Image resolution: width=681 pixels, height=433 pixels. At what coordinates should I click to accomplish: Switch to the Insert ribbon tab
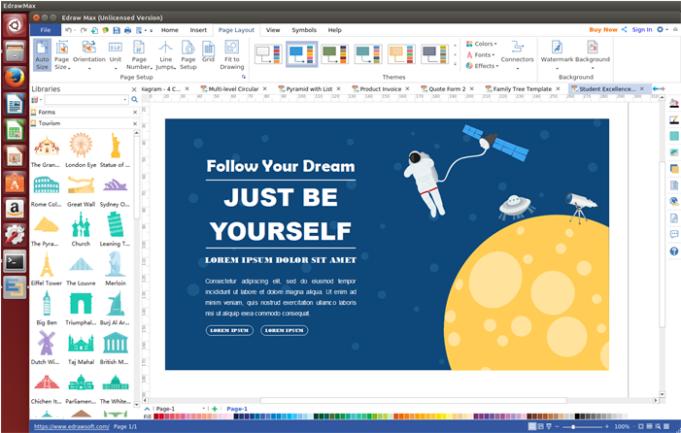point(198,30)
